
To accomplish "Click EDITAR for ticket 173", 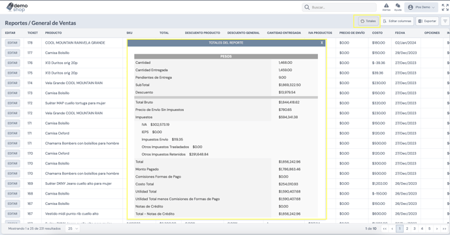I will (12, 93).
